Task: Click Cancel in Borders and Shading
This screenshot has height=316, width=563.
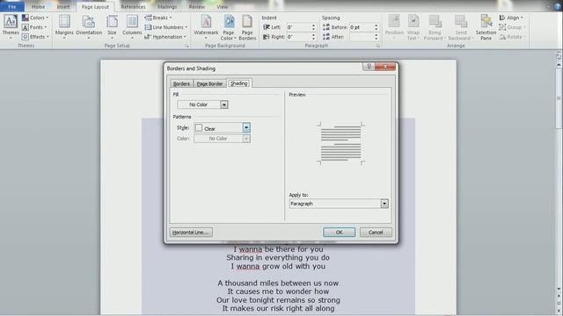Action: pyautogui.click(x=376, y=232)
